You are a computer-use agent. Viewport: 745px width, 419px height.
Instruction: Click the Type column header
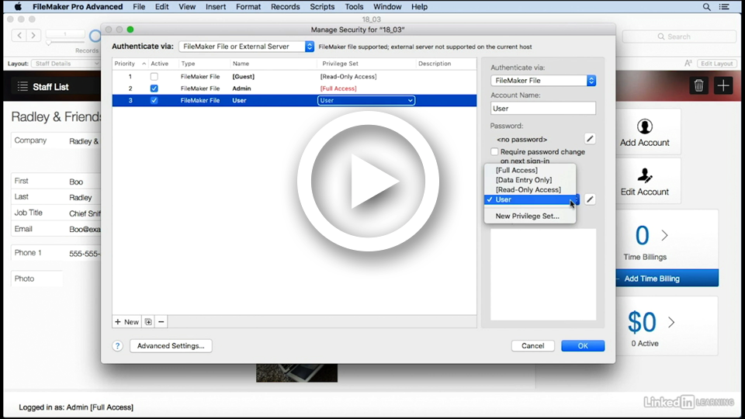coord(188,64)
